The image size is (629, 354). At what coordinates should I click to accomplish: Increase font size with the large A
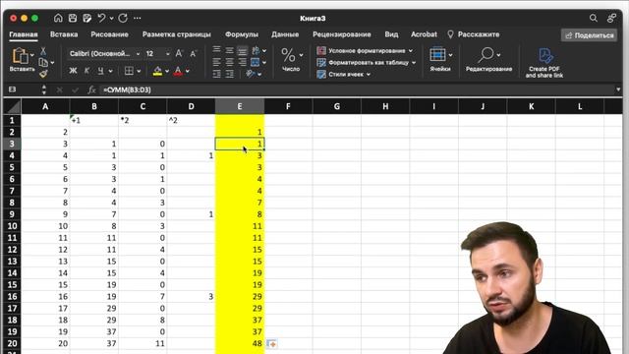(179, 53)
